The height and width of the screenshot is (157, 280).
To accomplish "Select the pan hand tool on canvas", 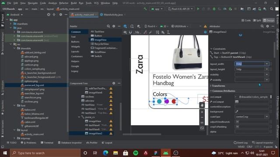I will [x=202, y=105].
